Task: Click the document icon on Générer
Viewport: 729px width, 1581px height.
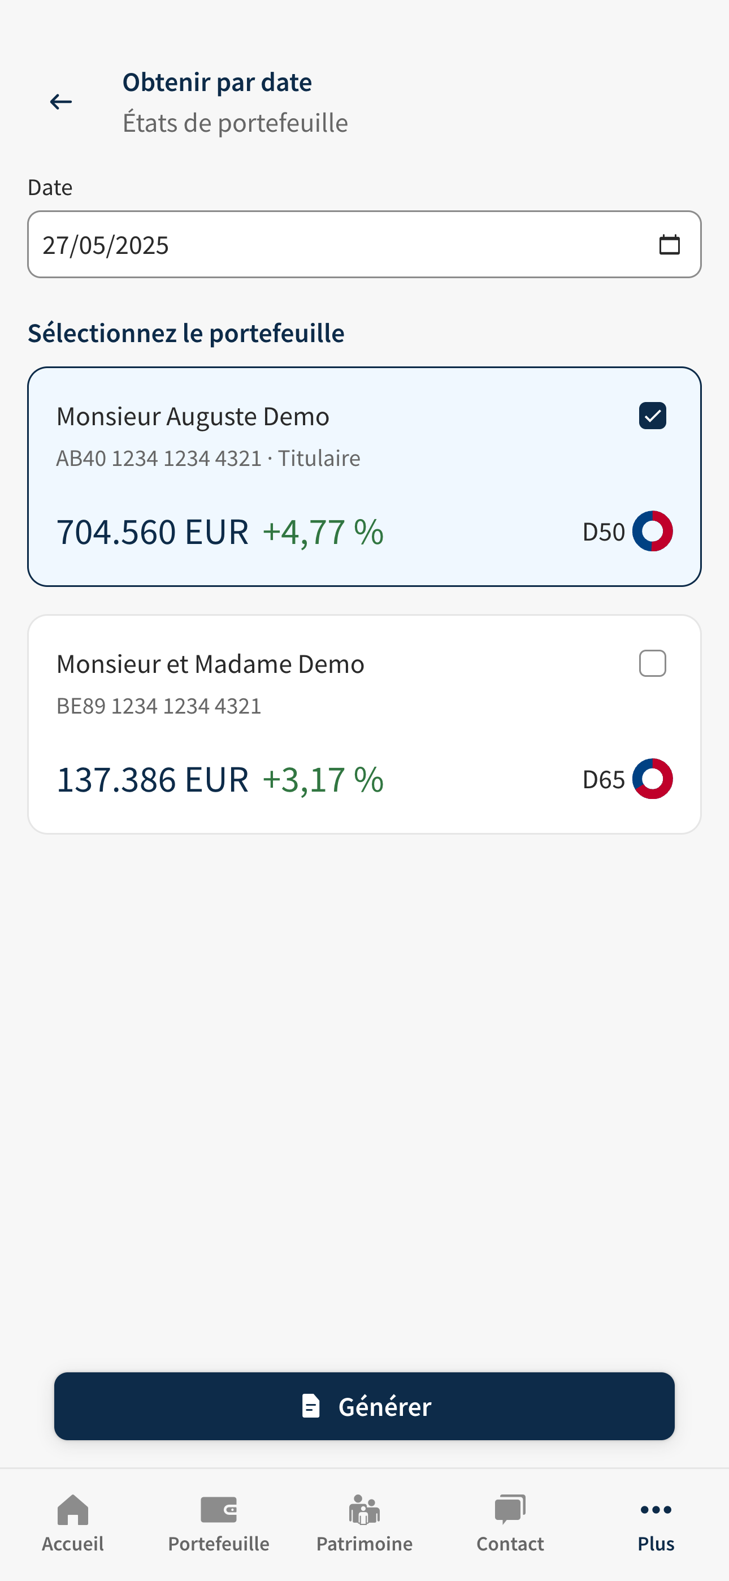Action: 311,1406
